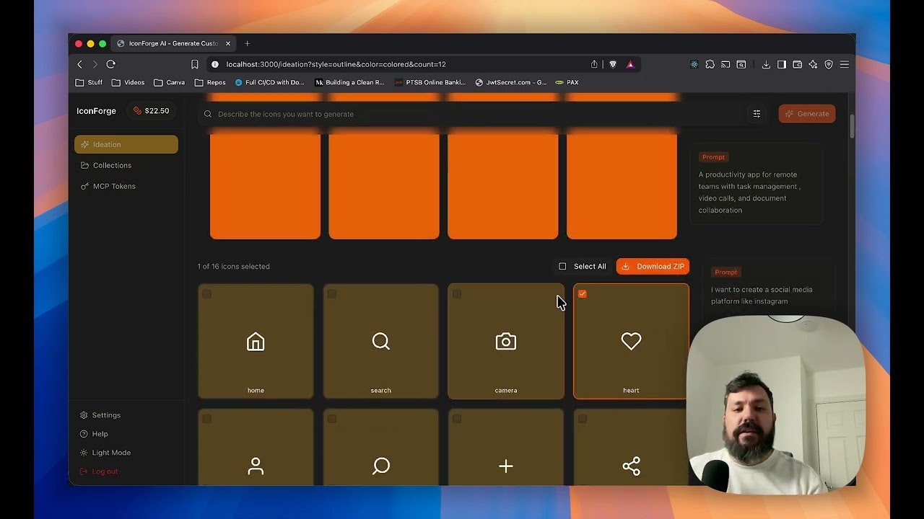This screenshot has width=924, height=519.
Task: Open the Leo AI sparkle icon
Action: click(813, 64)
